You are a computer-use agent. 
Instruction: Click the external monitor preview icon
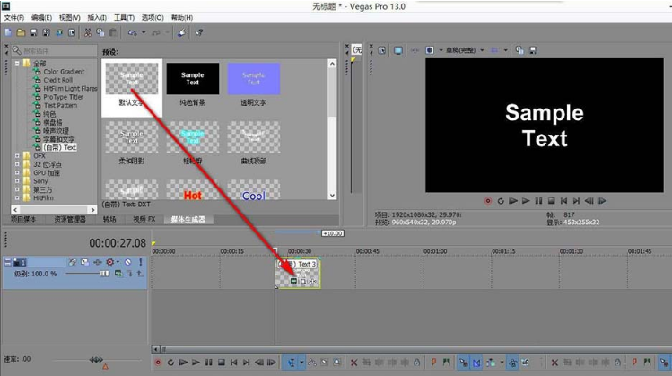coord(399,50)
